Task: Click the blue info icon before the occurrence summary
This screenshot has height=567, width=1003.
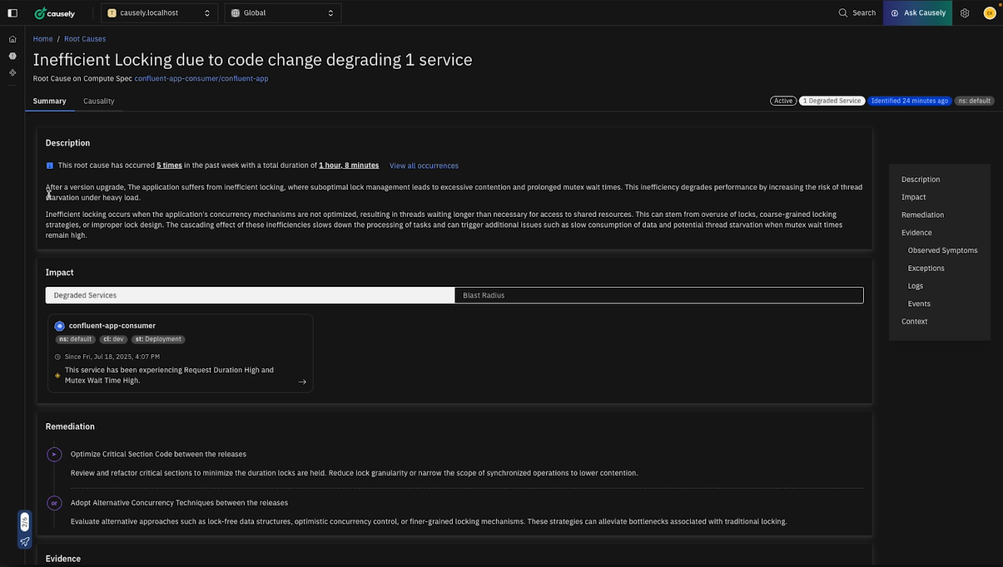Action: tap(48, 165)
